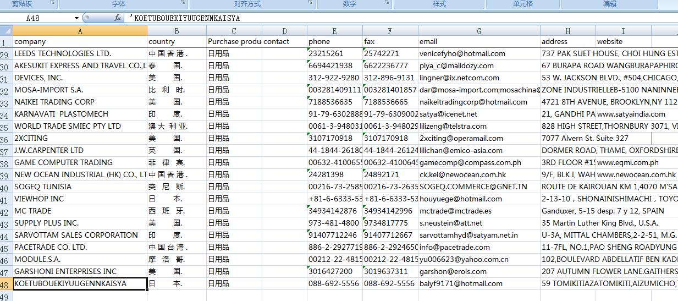Select column E header
This screenshot has height=301, width=678.
pyautogui.click(x=334, y=31)
